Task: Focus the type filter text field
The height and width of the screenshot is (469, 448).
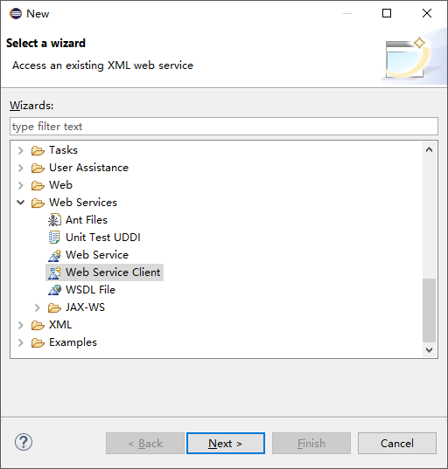Action: 224,127
